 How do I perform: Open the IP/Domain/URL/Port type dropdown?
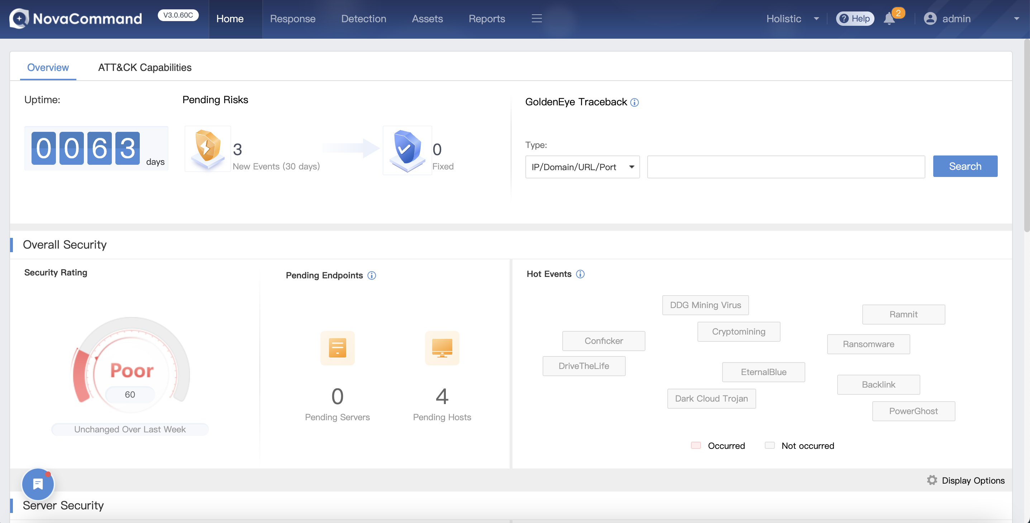pos(582,167)
